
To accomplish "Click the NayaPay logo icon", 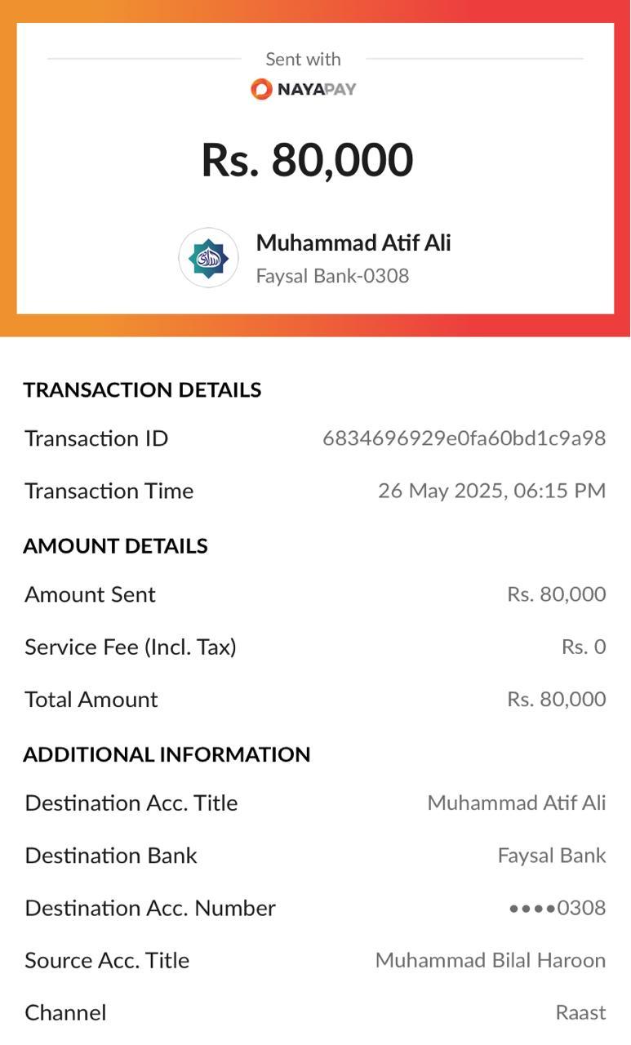I will pos(261,89).
